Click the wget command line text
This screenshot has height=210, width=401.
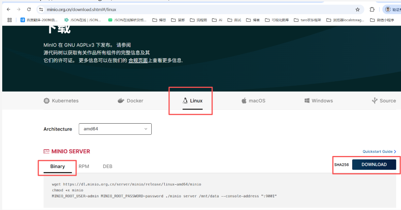tap(126, 184)
